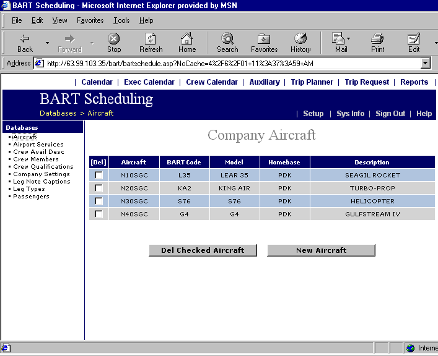The image size is (438, 356).
Task: Open the Back button history dropdown
Action: [47, 43]
